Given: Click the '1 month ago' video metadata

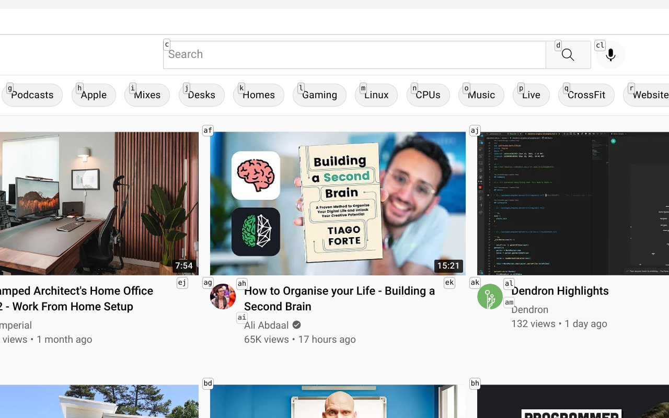Looking at the screenshot, I should [64, 339].
